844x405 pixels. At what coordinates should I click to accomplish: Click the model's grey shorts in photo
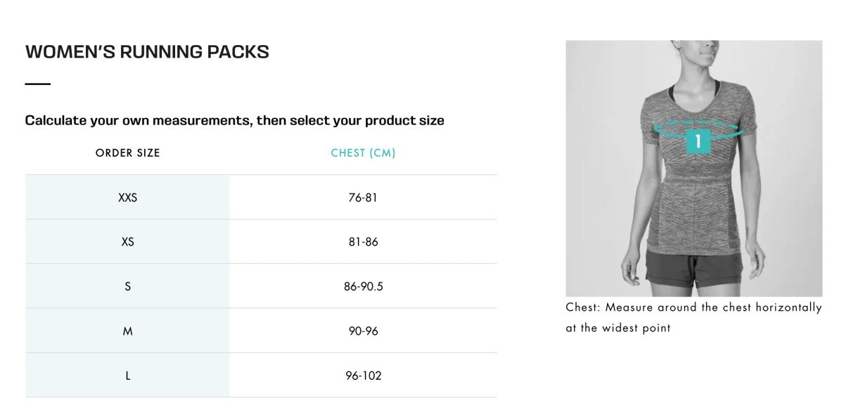click(693, 272)
